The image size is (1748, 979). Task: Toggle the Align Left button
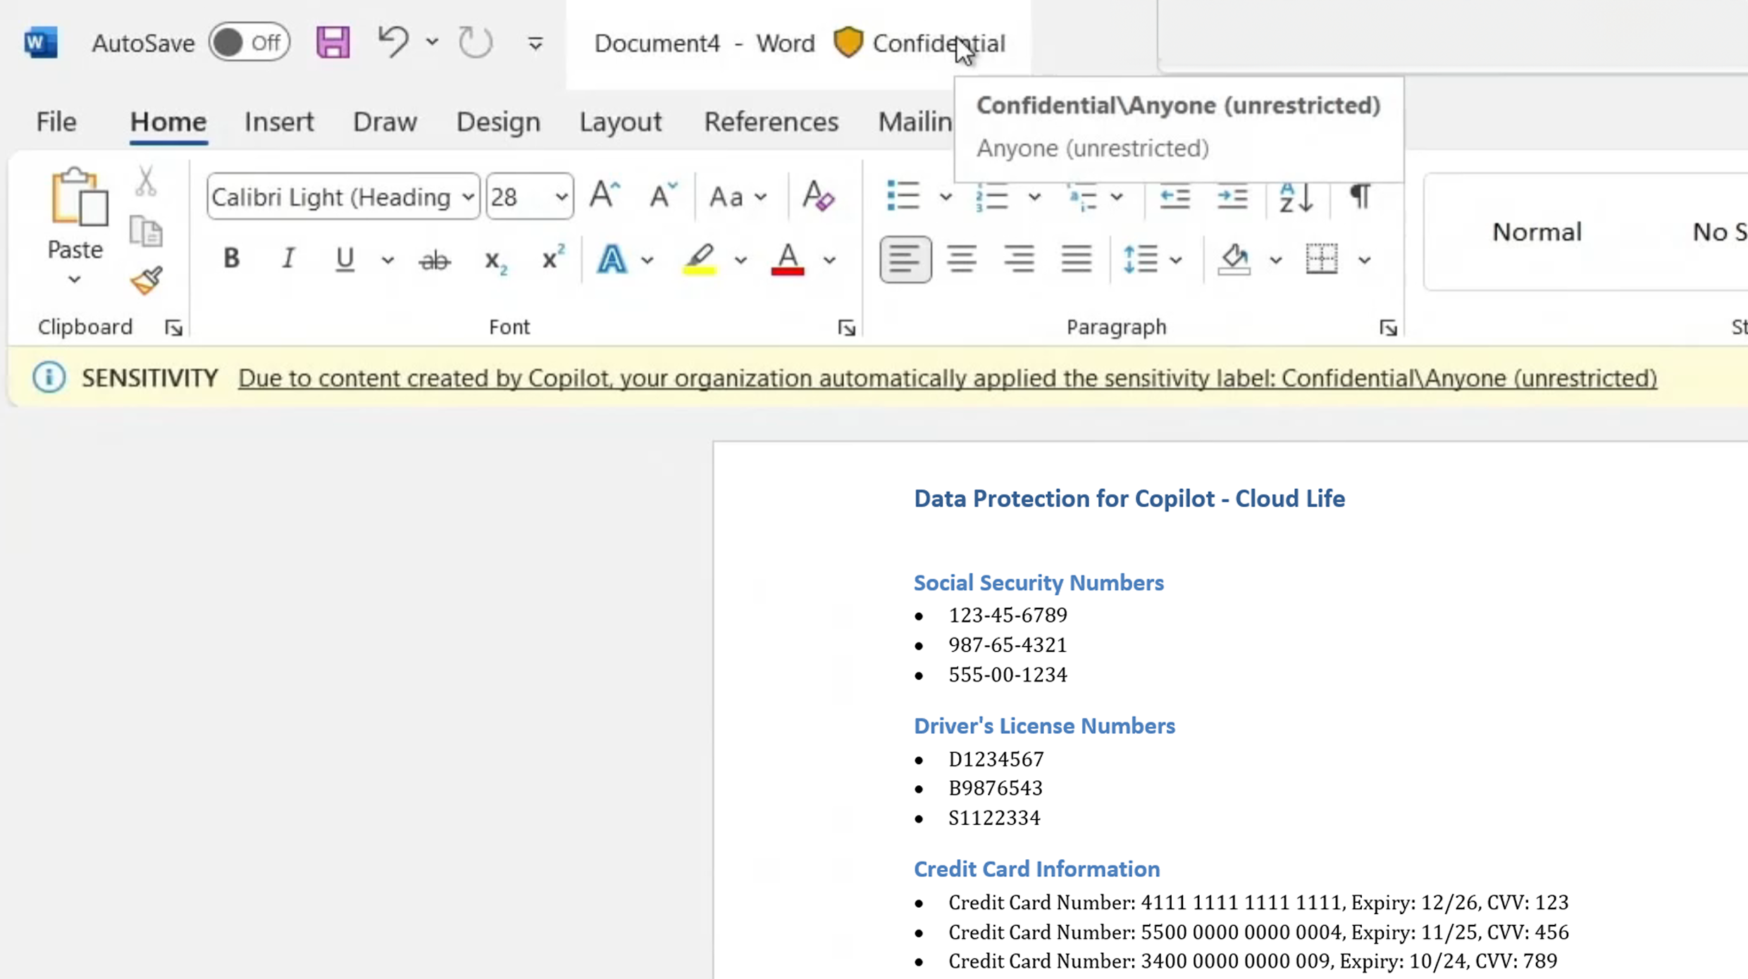point(905,259)
